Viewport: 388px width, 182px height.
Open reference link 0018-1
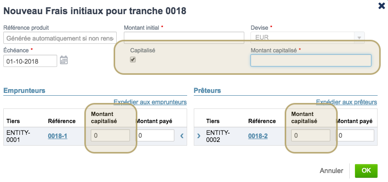pos(58,136)
